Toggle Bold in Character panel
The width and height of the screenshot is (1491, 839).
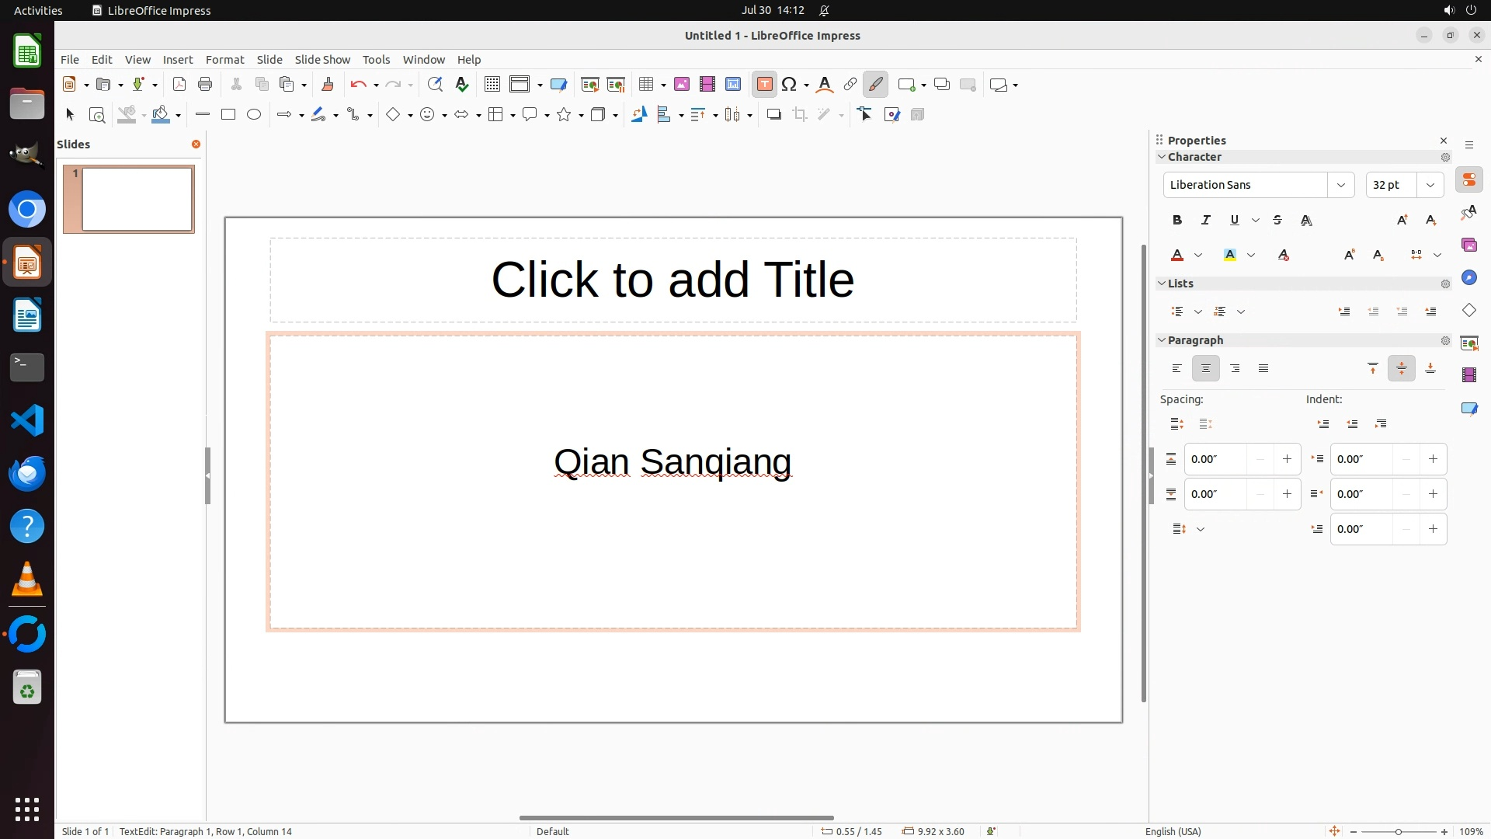(x=1177, y=221)
